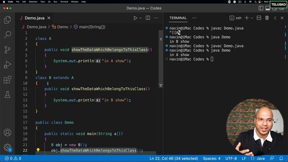288x162 pixels.
Task: Run the Java file with play button
Action: pyautogui.click(x=135, y=18)
